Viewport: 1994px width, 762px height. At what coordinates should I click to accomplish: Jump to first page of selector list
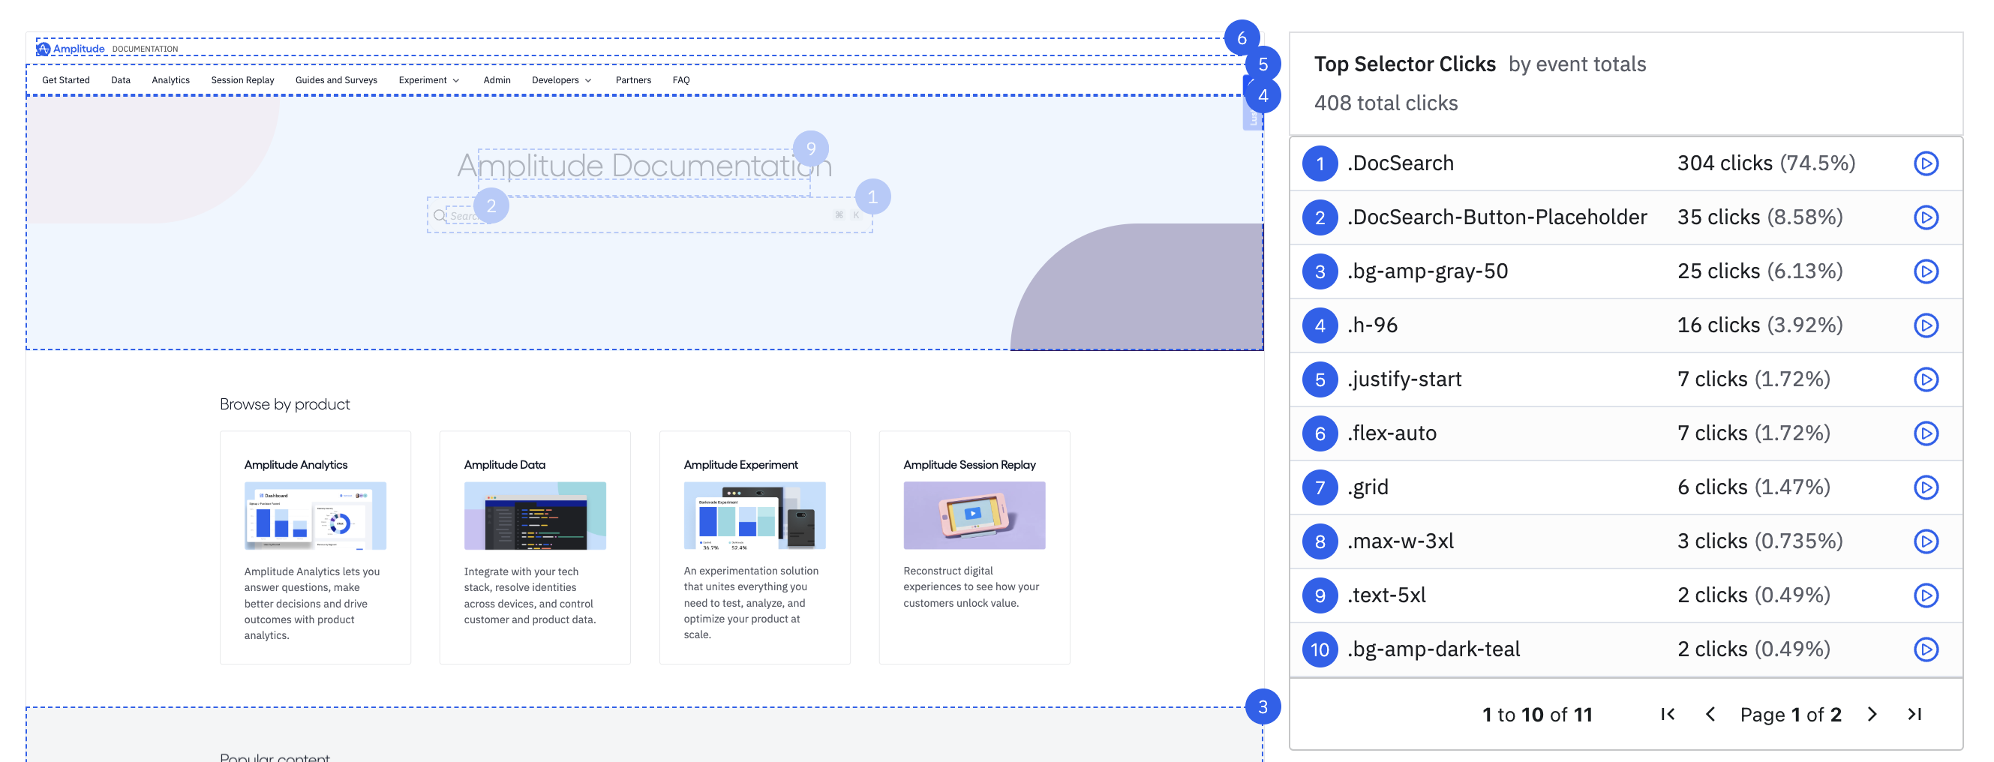[1667, 714]
